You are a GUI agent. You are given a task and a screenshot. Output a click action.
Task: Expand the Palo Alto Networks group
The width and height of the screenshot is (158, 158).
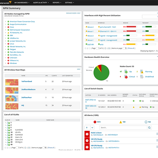pyautogui.click(x=6, y=52)
